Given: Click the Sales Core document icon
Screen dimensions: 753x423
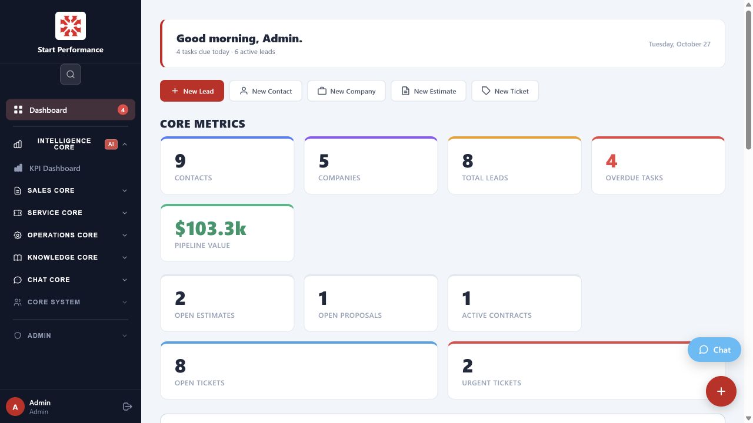Looking at the screenshot, I should 18,190.
